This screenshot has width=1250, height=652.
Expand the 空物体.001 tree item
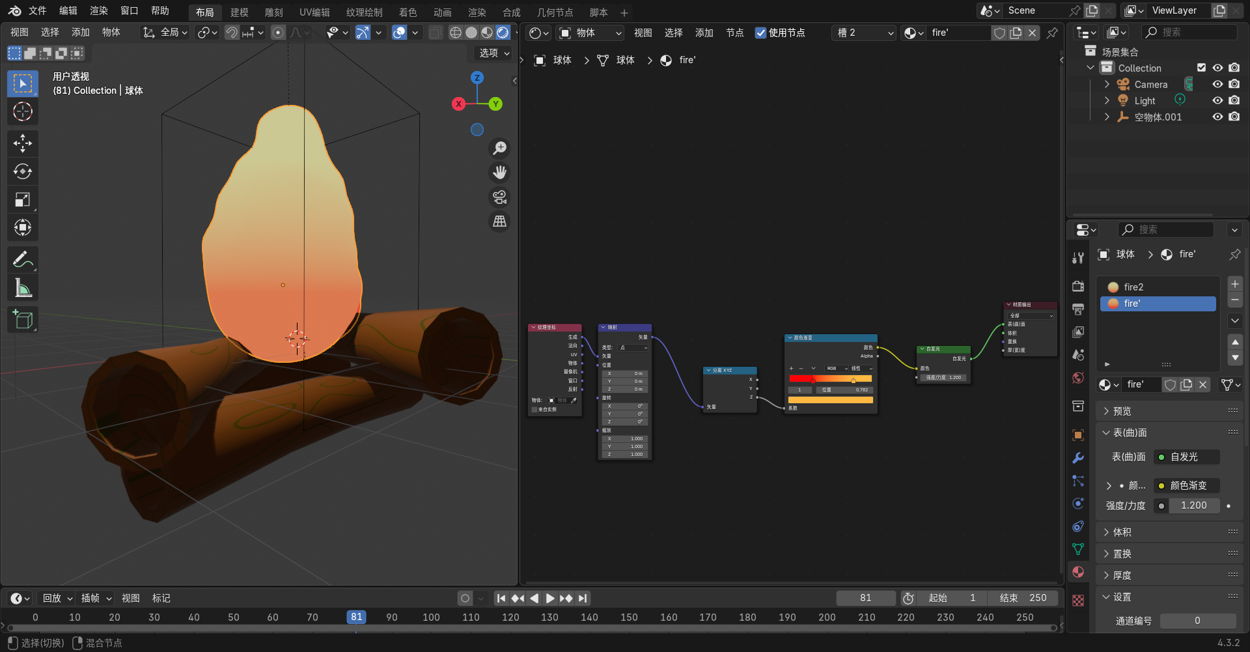coord(1107,117)
